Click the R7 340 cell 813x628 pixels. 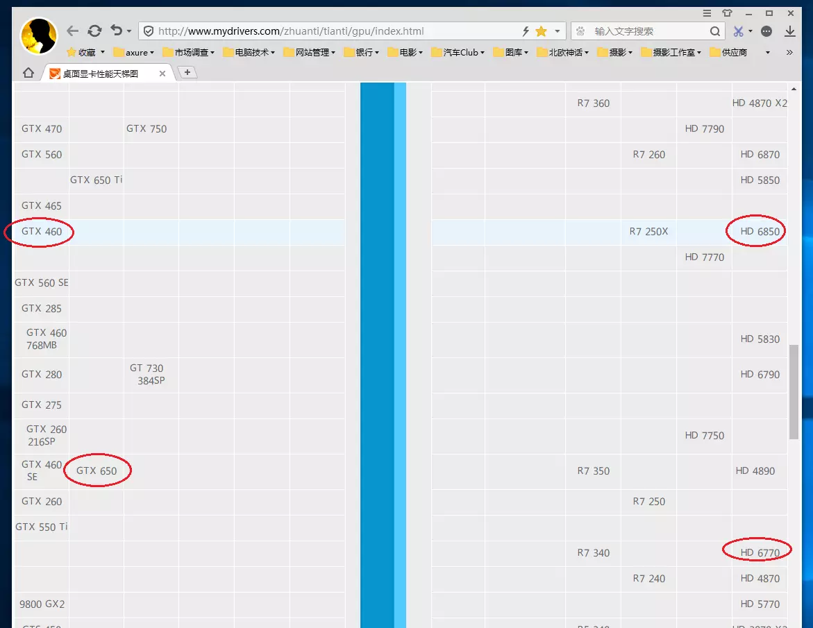(x=594, y=553)
